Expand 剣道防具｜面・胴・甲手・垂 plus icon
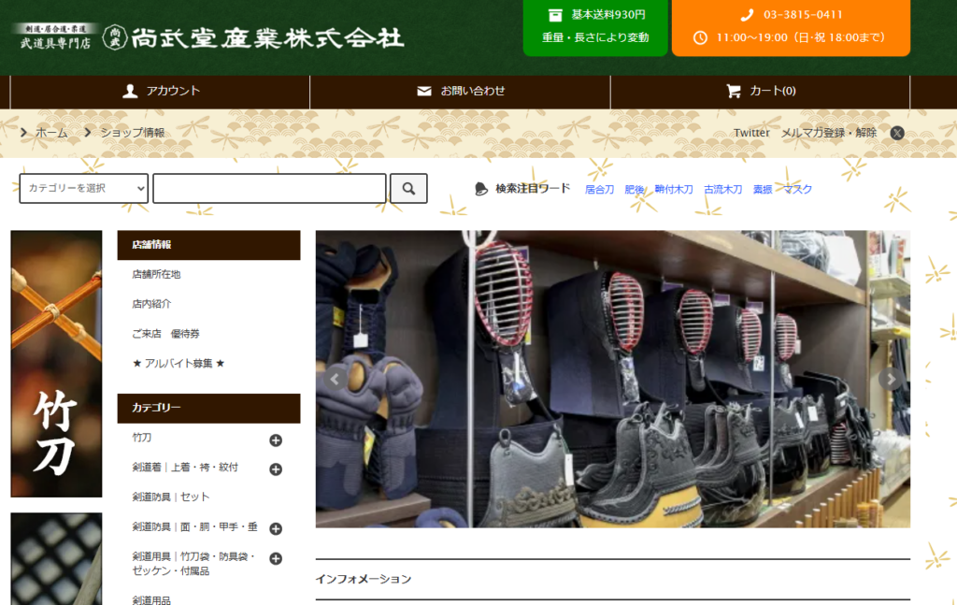Viewport: 957px width, 605px height. pyautogui.click(x=276, y=528)
